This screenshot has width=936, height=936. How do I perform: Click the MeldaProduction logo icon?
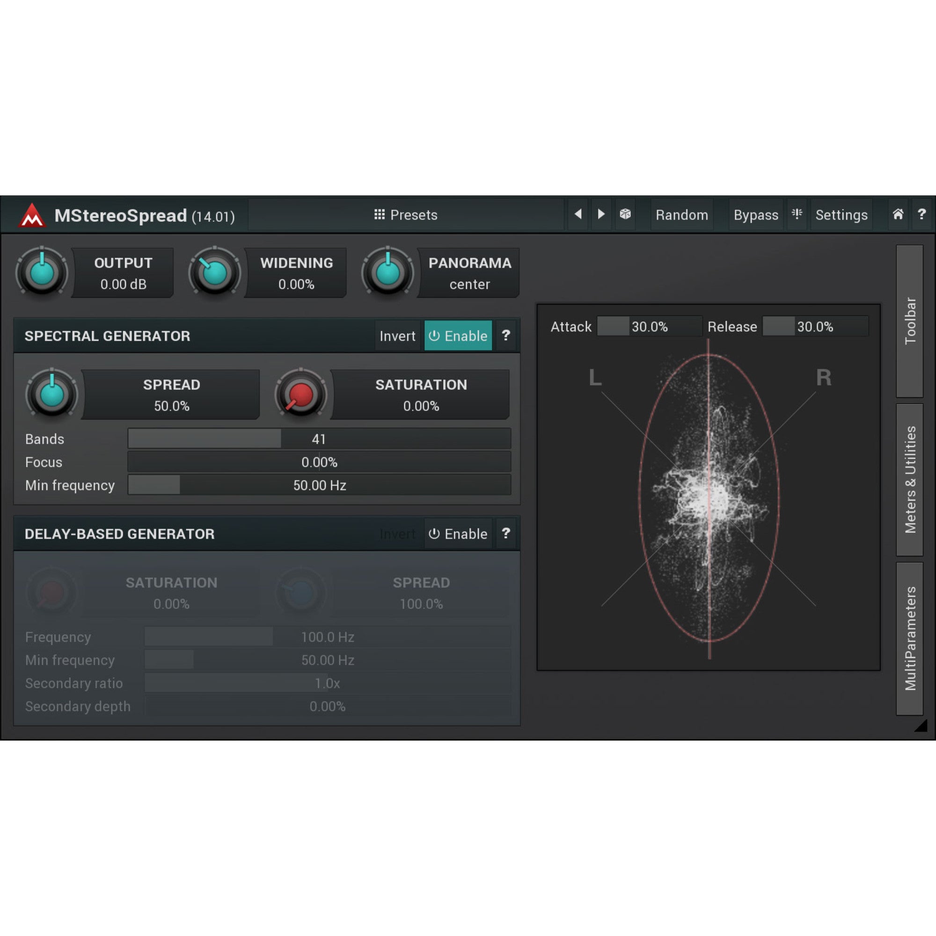coord(32,215)
